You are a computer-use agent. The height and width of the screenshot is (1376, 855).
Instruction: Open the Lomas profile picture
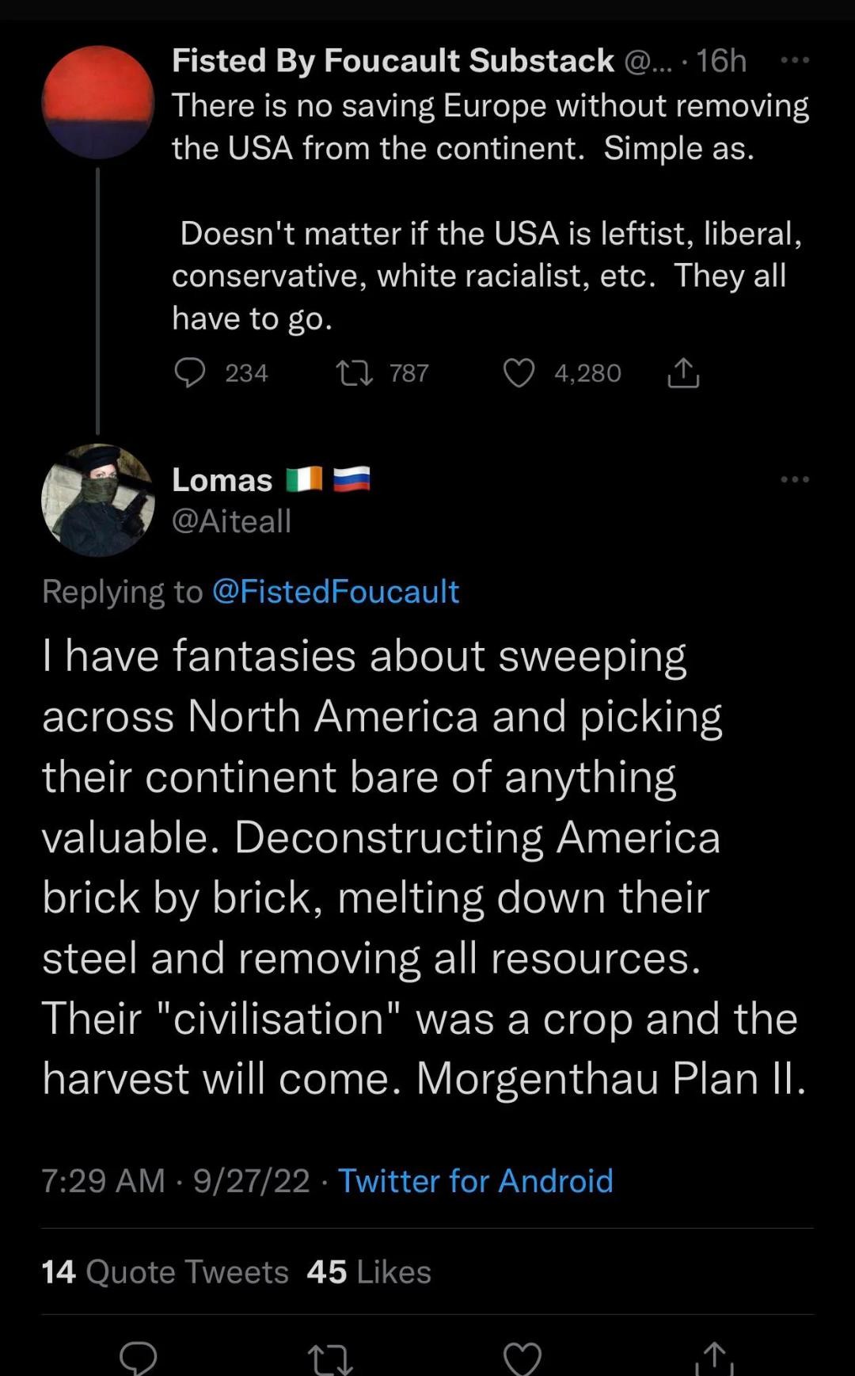tap(97, 500)
